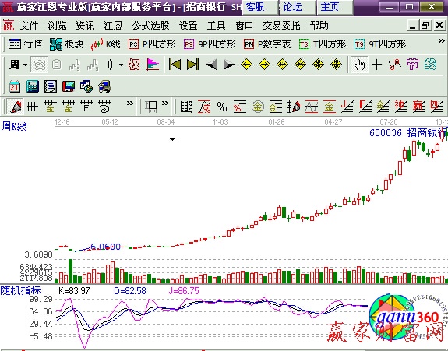Click the 随机指标 indicator label
This screenshot has width=448, height=351.
[20, 290]
